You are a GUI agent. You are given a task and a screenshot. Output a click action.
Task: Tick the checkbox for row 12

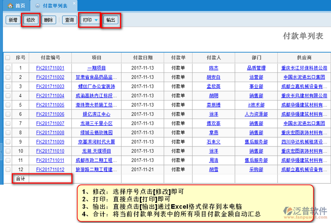tap(8, 169)
